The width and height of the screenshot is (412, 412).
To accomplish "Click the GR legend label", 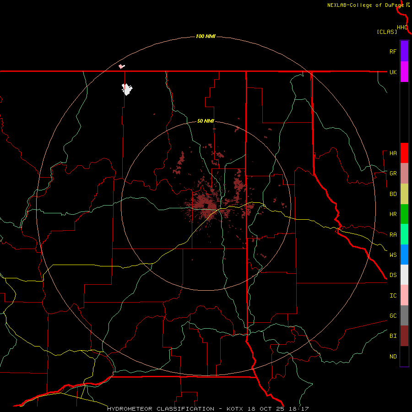I will point(393,173).
